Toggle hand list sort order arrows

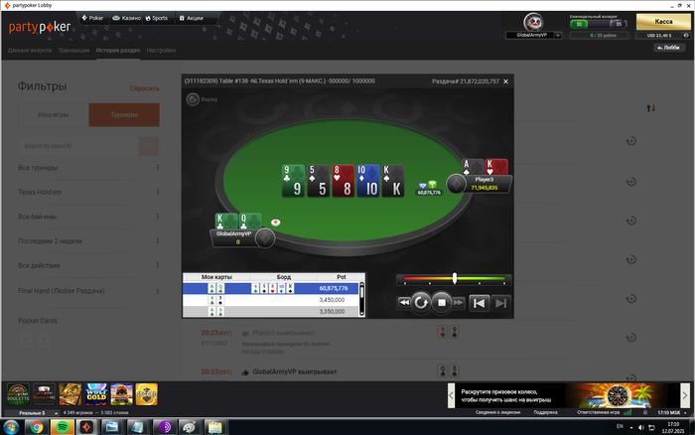click(x=650, y=108)
